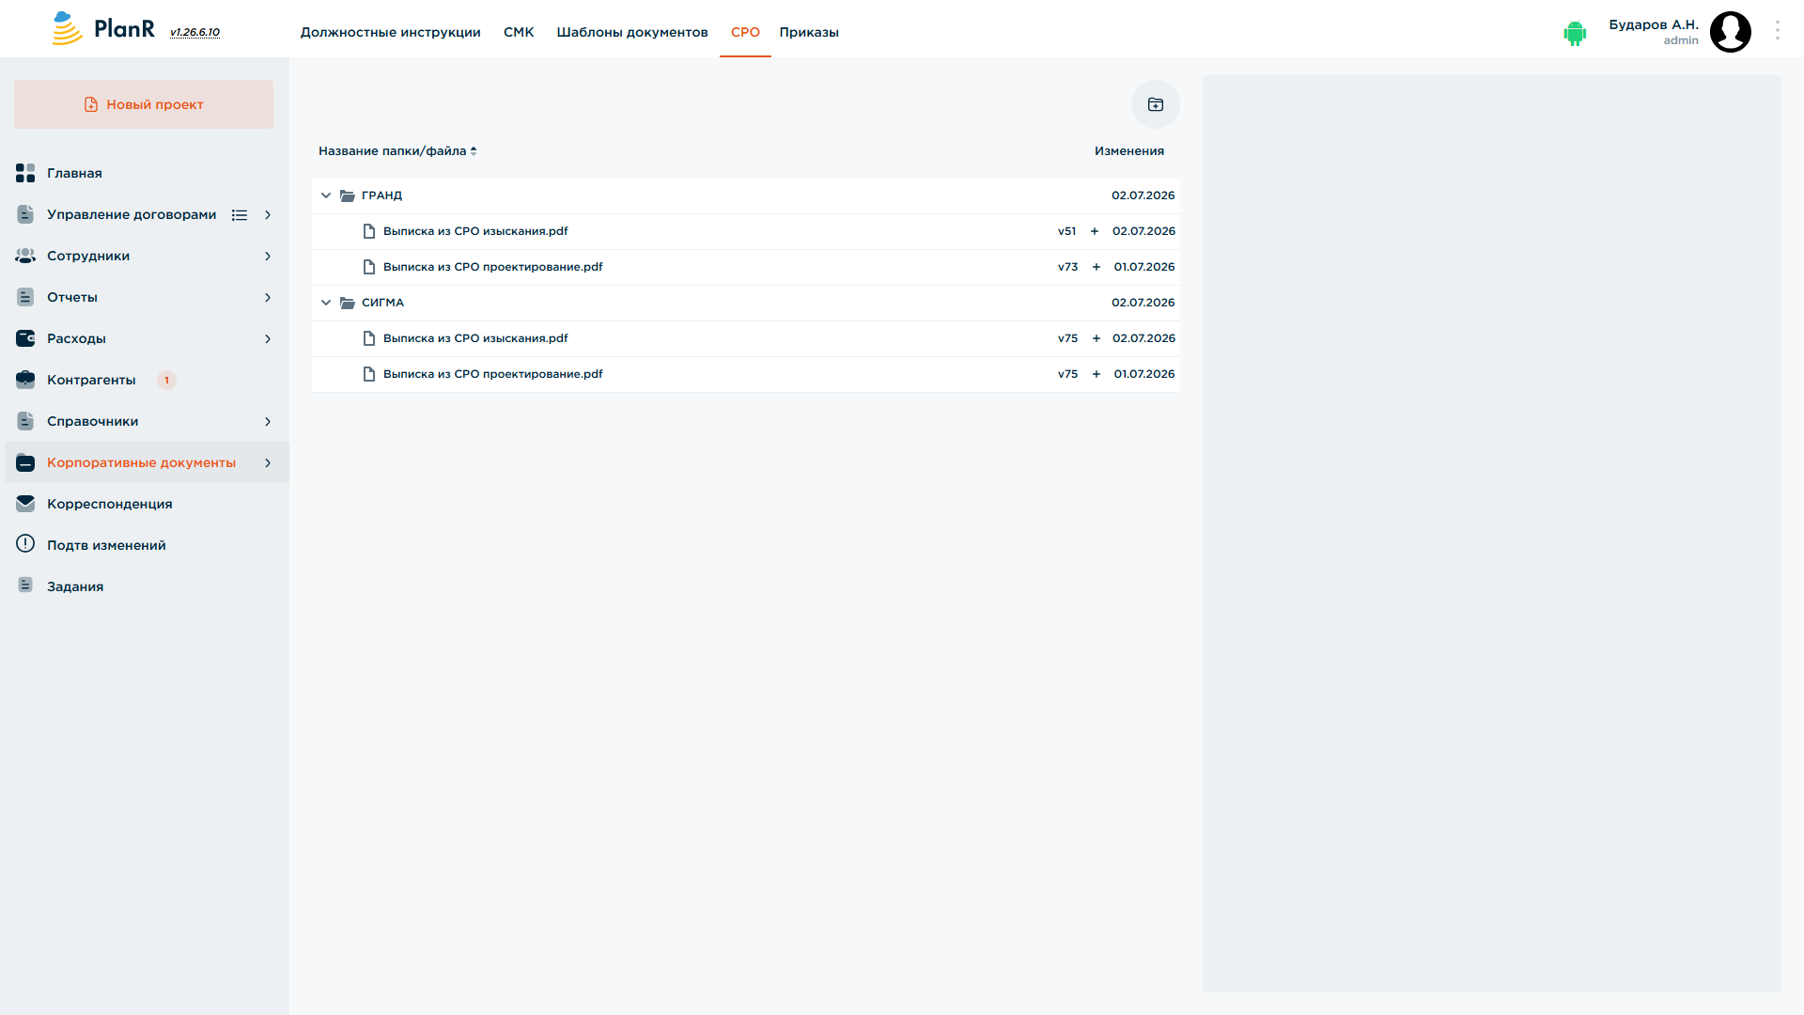Collapse the СИГМА folder
Viewport: 1804px width, 1015px height.
point(326,303)
